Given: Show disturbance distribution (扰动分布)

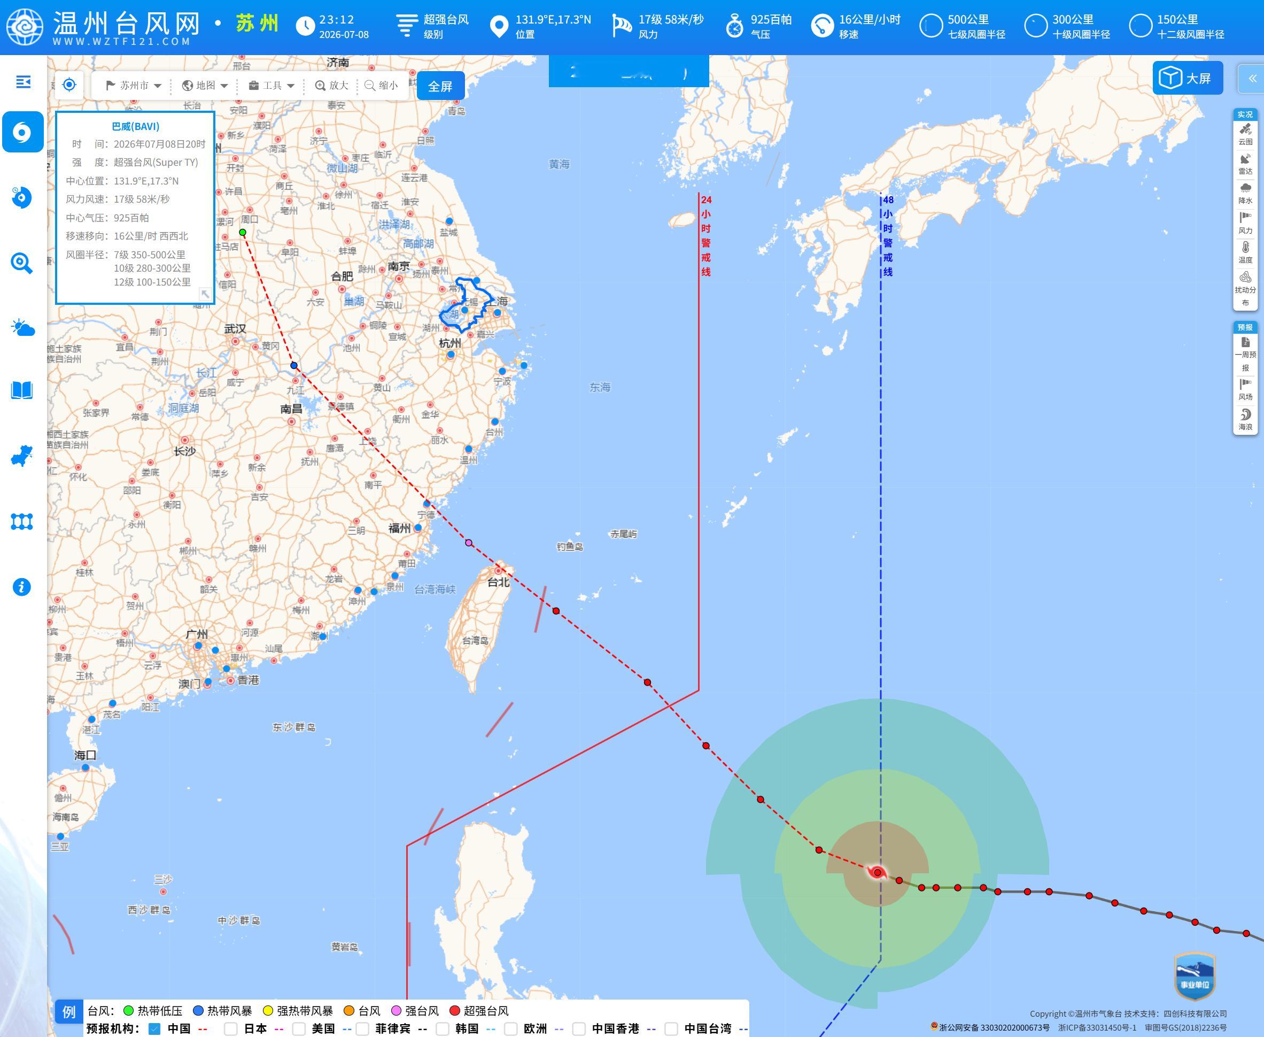Looking at the screenshot, I should (1245, 289).
